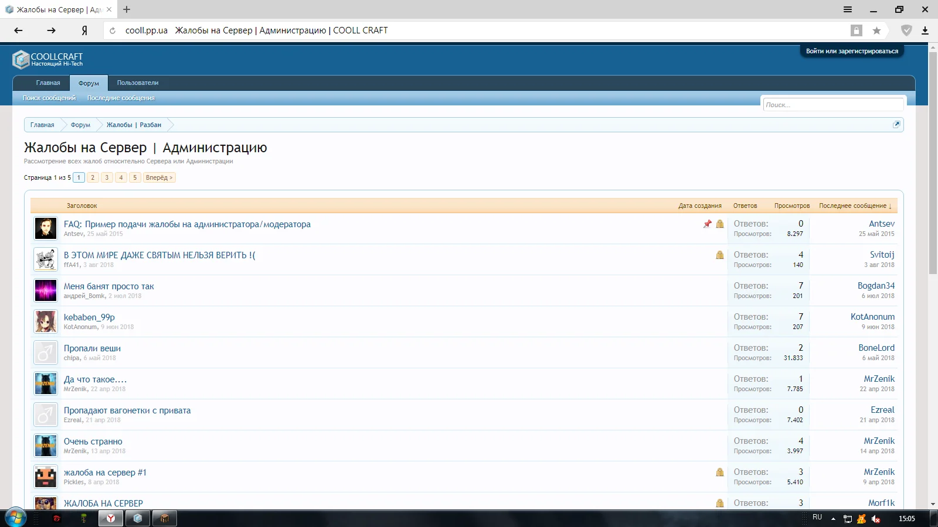Sort by 'Последнее сообщение' column header
This screenshot has height=527, width=938.
855,206
